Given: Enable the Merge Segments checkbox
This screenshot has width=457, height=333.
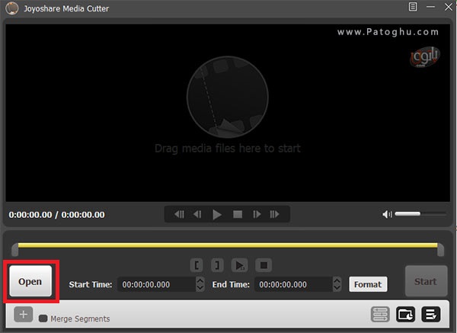Looking at the screenshot, I should tap(43, 319).
